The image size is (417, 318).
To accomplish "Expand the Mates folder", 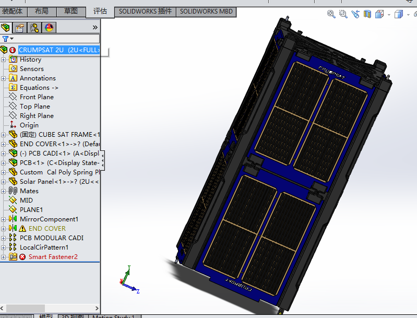I will 3,191.
